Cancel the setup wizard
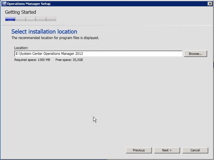 pyautogui.click(x=195, y=150)
